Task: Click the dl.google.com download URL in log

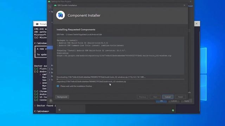Action: click(114, 56)
